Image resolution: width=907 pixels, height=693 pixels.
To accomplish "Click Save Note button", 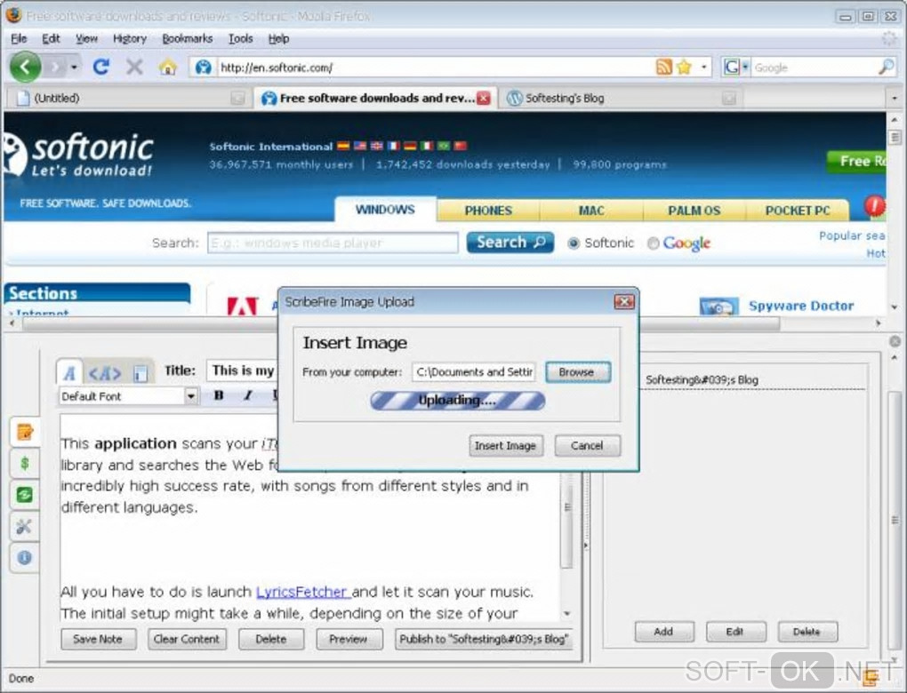I will pyautogui.click(x=99, y=639).
